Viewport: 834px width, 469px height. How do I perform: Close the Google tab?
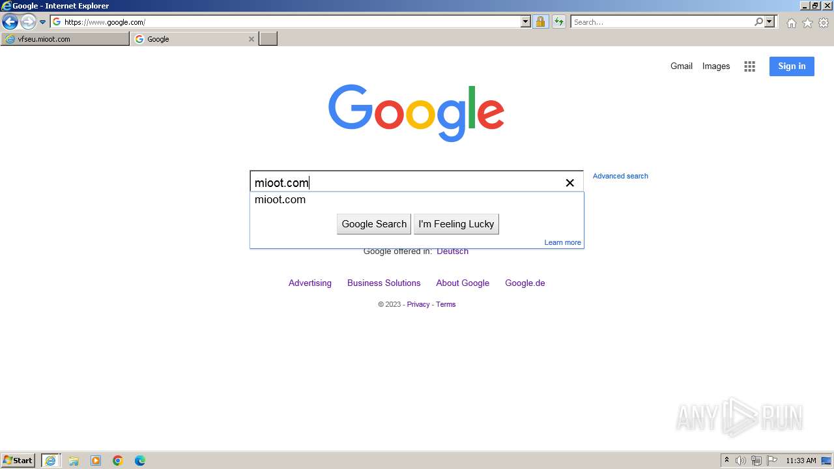click(x=252, y=39)
